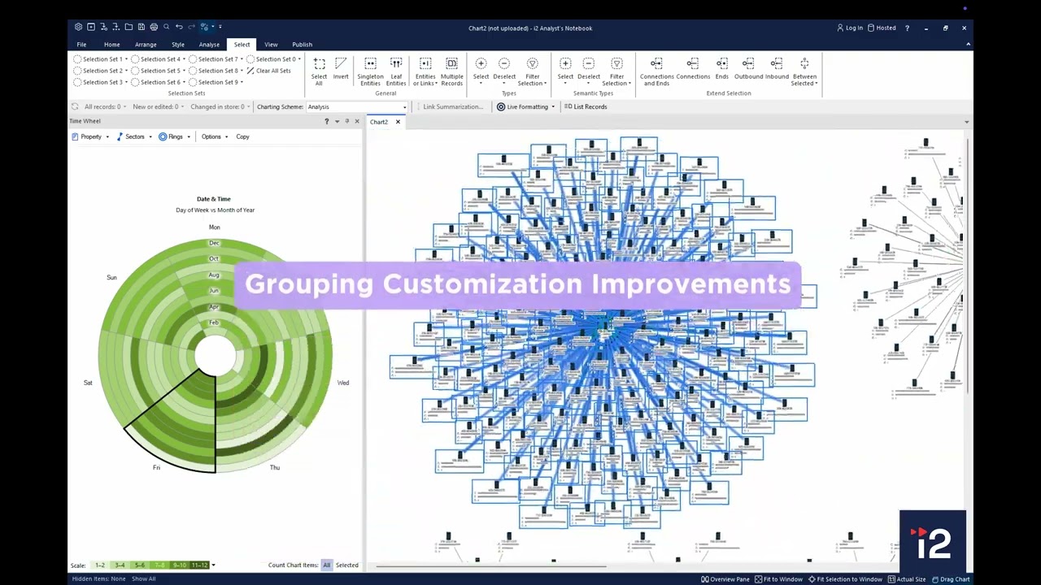This screenshot has width=1041, height=585.
Task: Toggle Selection Set 4 circle
Action: pos(135,59)
